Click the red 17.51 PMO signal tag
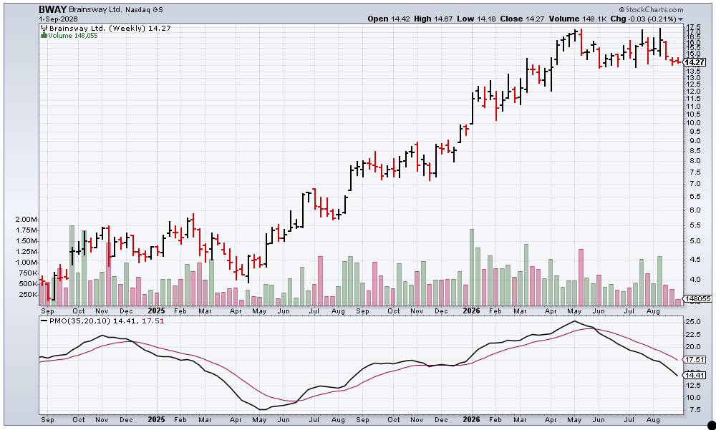The height and width of the screenshot is (430, 716). 695,360
